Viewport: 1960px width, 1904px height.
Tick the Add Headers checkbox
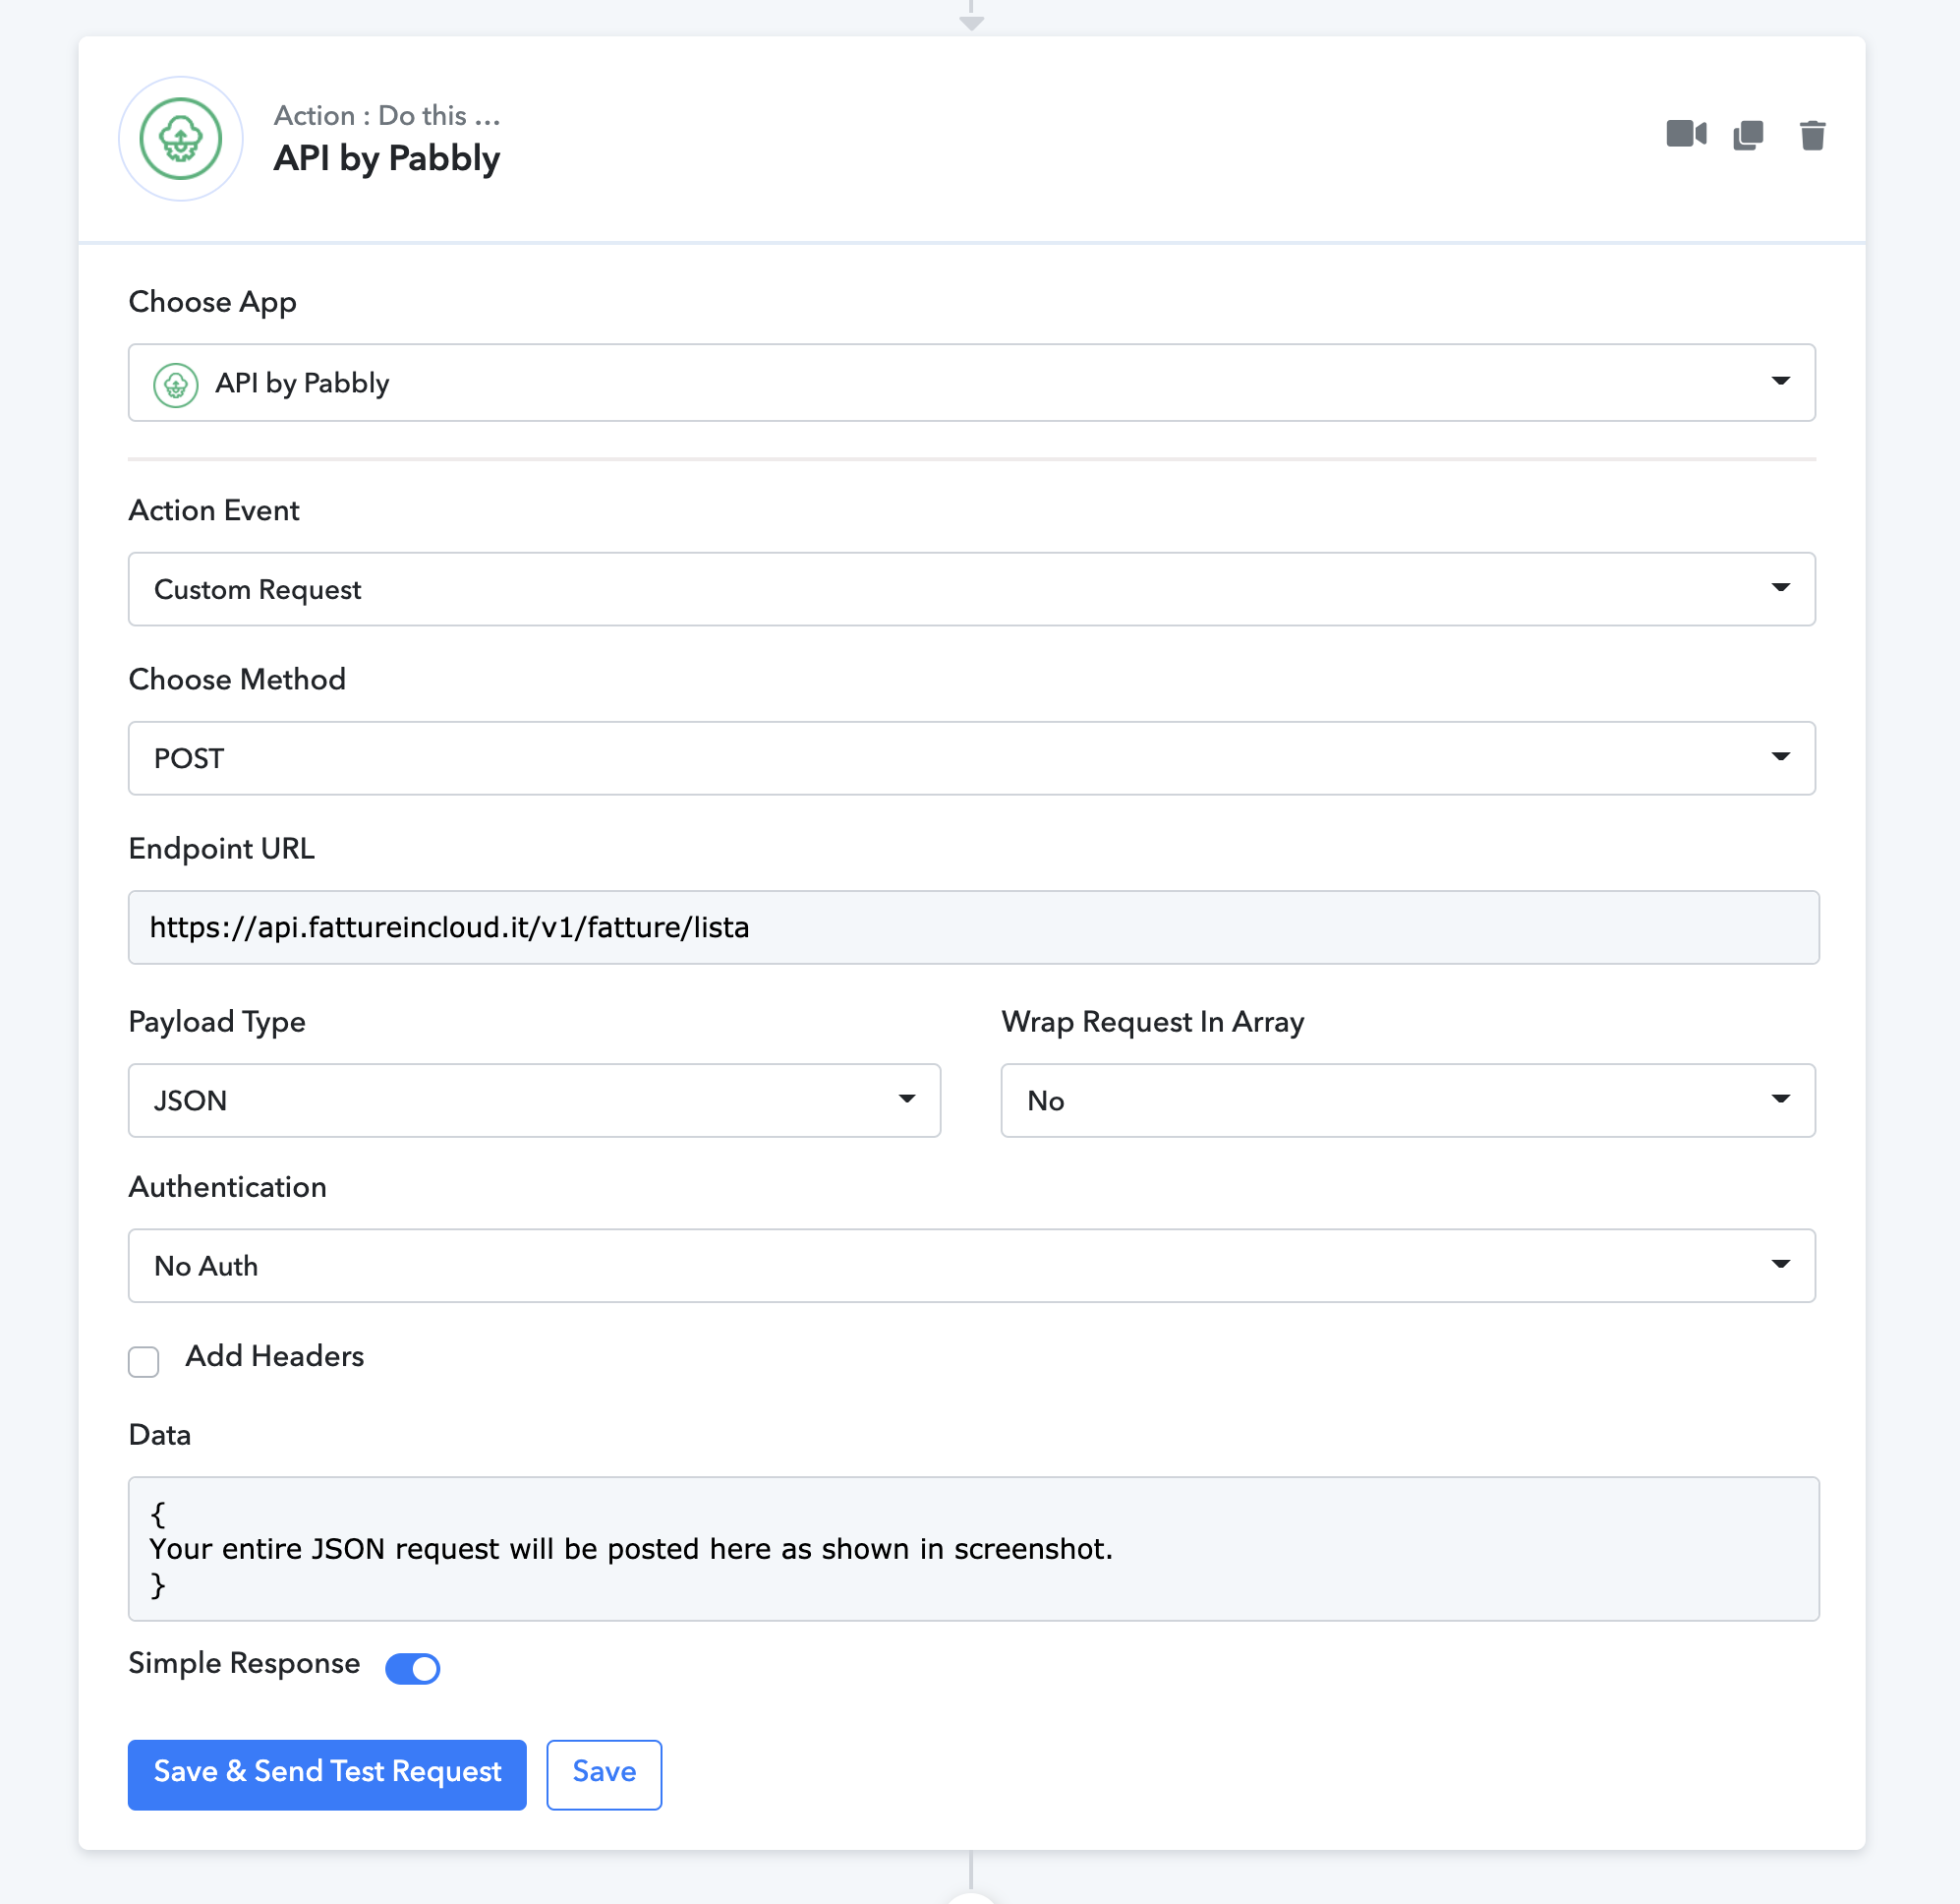144,1361
